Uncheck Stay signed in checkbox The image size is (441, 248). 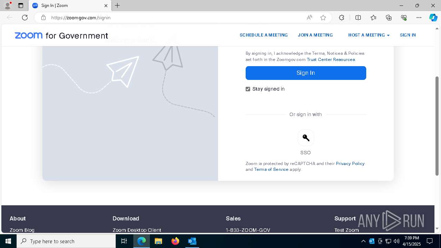click(248, 89)
